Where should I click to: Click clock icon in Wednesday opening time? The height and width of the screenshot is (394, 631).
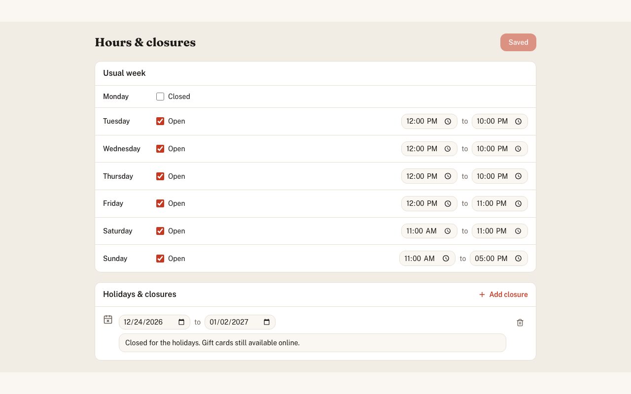pos(448,149)
